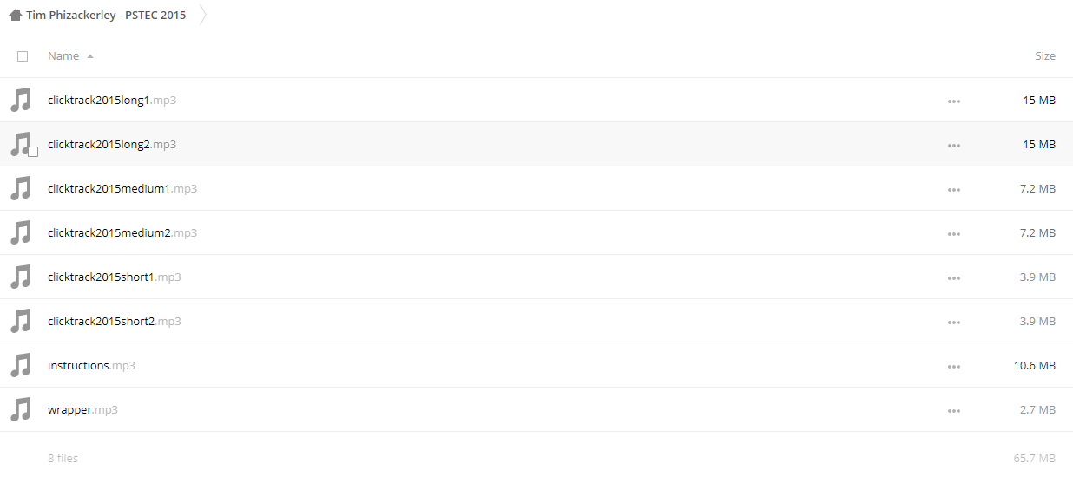This screenshot has height=483, width=1073.
Task: Open more options for instructions.mp3
Action: 954,367
